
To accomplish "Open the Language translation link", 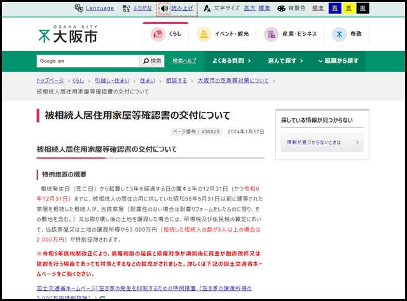I will (100, 8).
